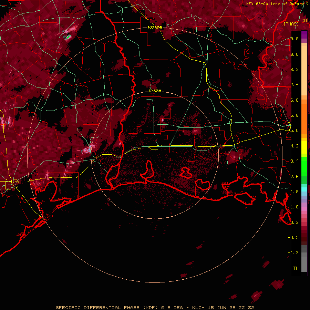Pick the purple segment at color bar top
This screenshot has width=310, height=310.
[x=304, y=34]
